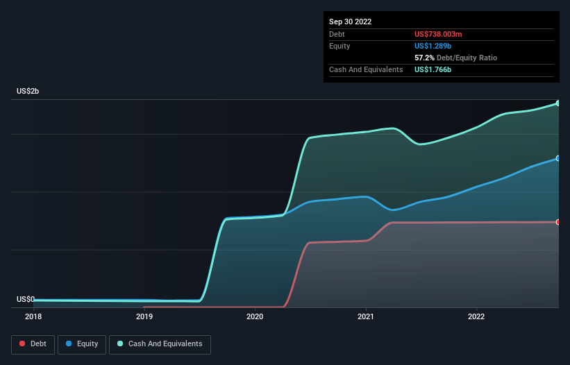This screenshot has width=570, height=365.
Task: Click the US$1.766b cash value
Action: [433, 69]
